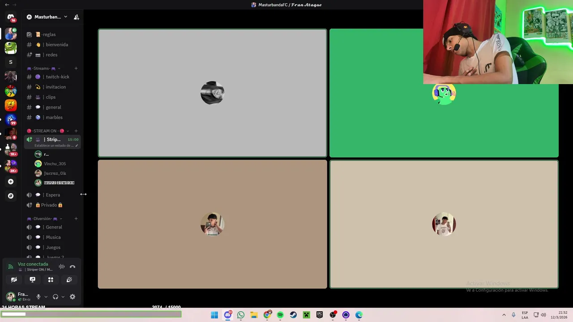Launch Epic Games from the taskbar
Viewport: 573px width, 322px height.
click(320, 315)
